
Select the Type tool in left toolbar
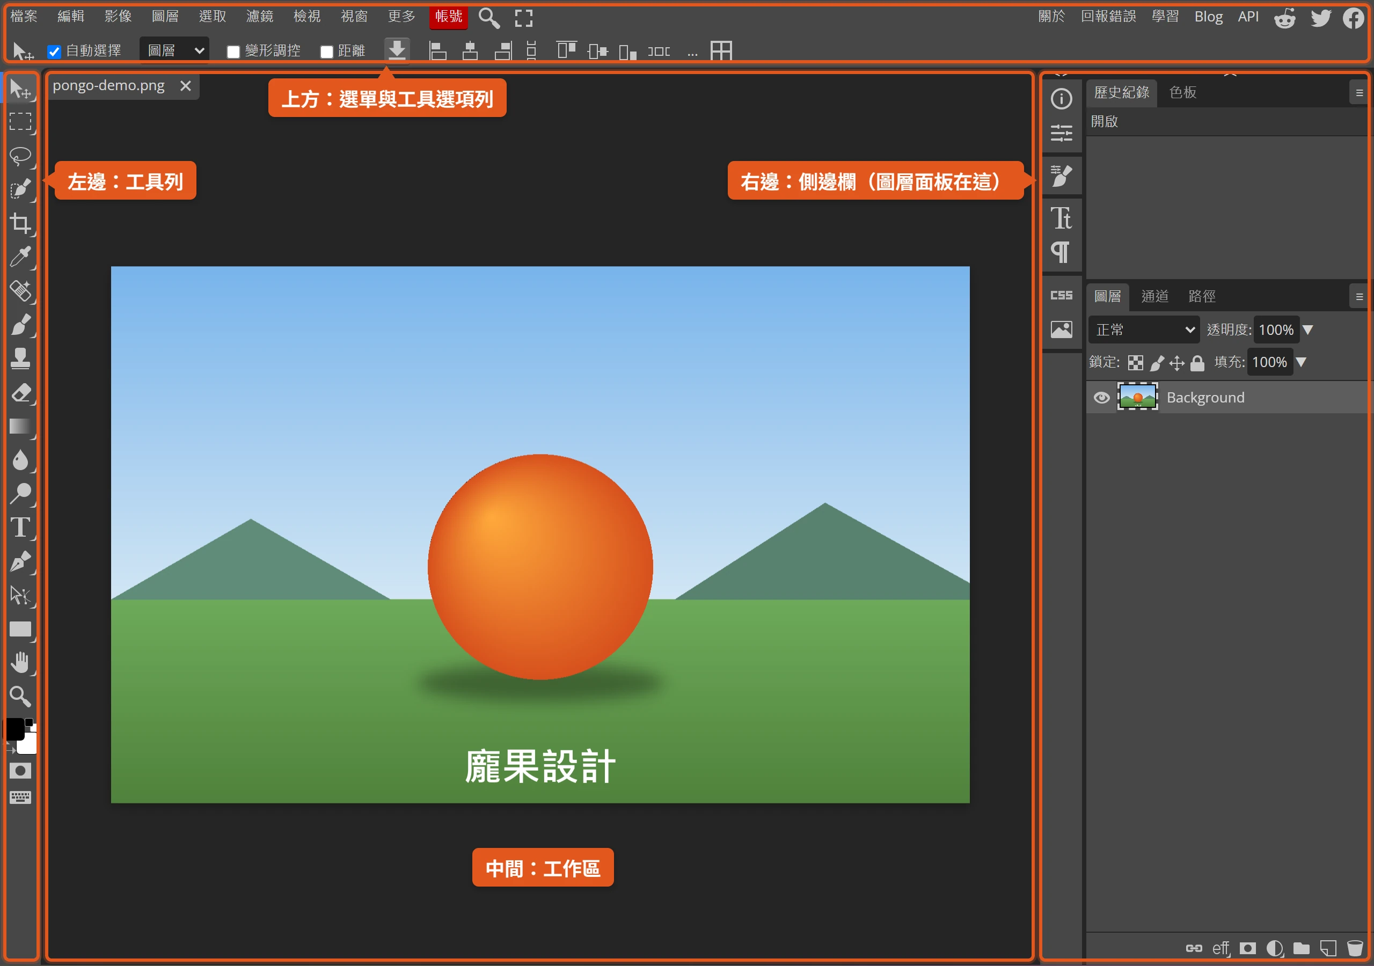tap(20, 528)
